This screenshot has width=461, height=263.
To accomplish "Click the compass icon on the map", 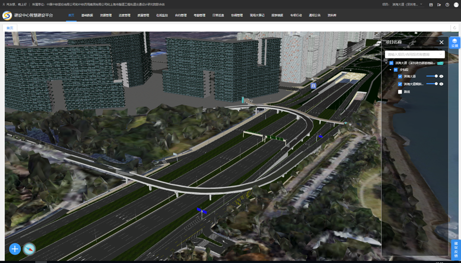I will tap(29, 249).
